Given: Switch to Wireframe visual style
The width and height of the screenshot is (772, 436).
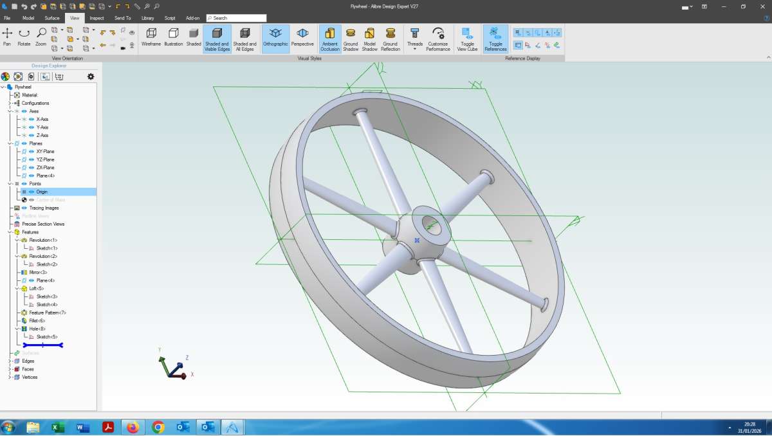Looking at the screenshot, I should 151,37.
